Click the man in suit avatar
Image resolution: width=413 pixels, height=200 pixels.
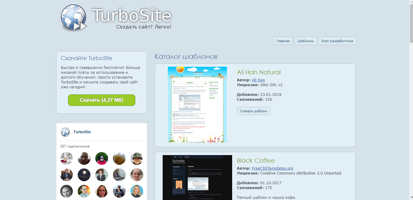66,175
